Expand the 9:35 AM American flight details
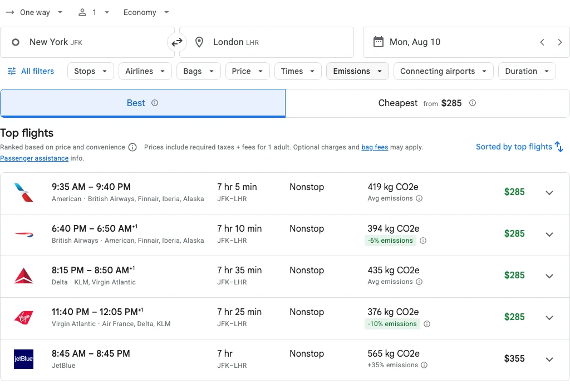This screenshot has width=570, height=390. click(549, 193)
